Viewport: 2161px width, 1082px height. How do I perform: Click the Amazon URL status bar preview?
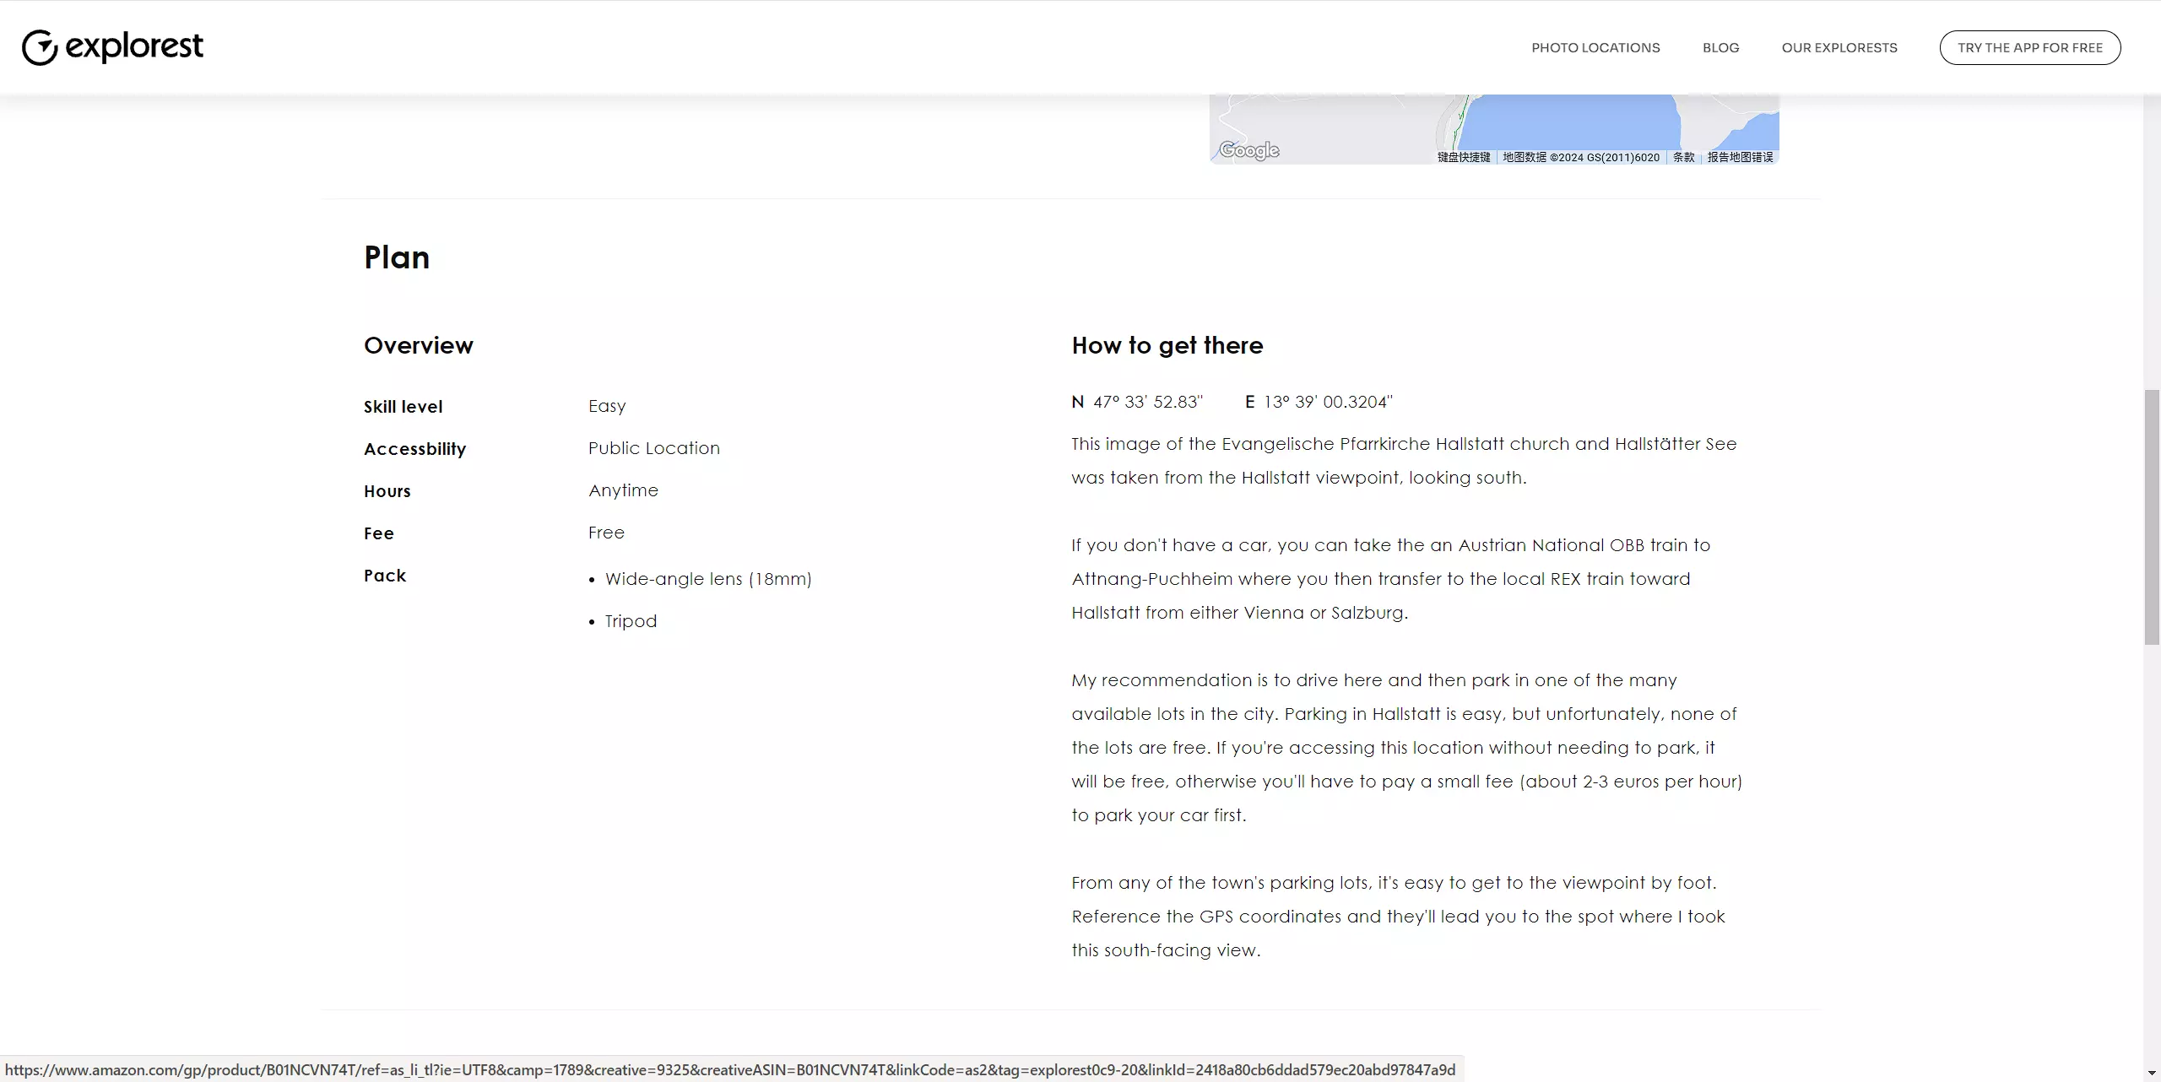[730, 1069]
